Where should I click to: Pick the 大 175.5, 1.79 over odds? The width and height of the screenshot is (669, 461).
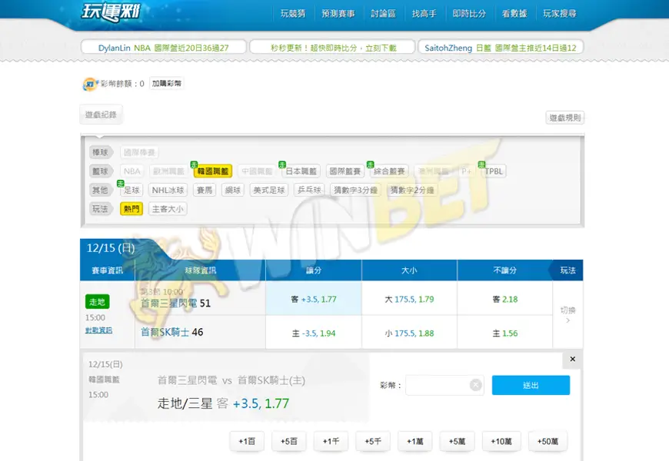tap(409, 299)
